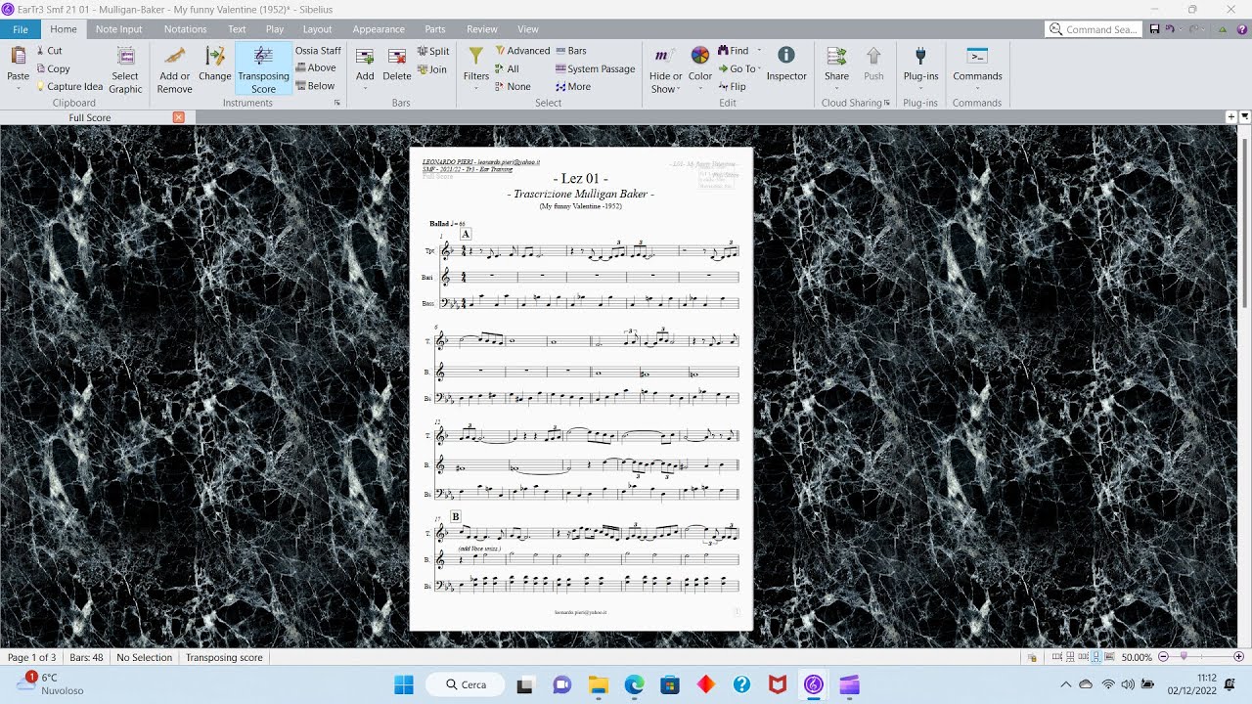Click the Delete bars icon
Image resolution: width=1252 pixels, height=704 pixels.
coord(397,57)
